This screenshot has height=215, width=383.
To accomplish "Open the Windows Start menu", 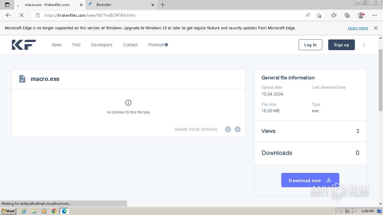I will [x=8, y=211].
